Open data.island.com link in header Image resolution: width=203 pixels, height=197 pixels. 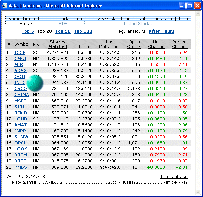pos(155,18)
